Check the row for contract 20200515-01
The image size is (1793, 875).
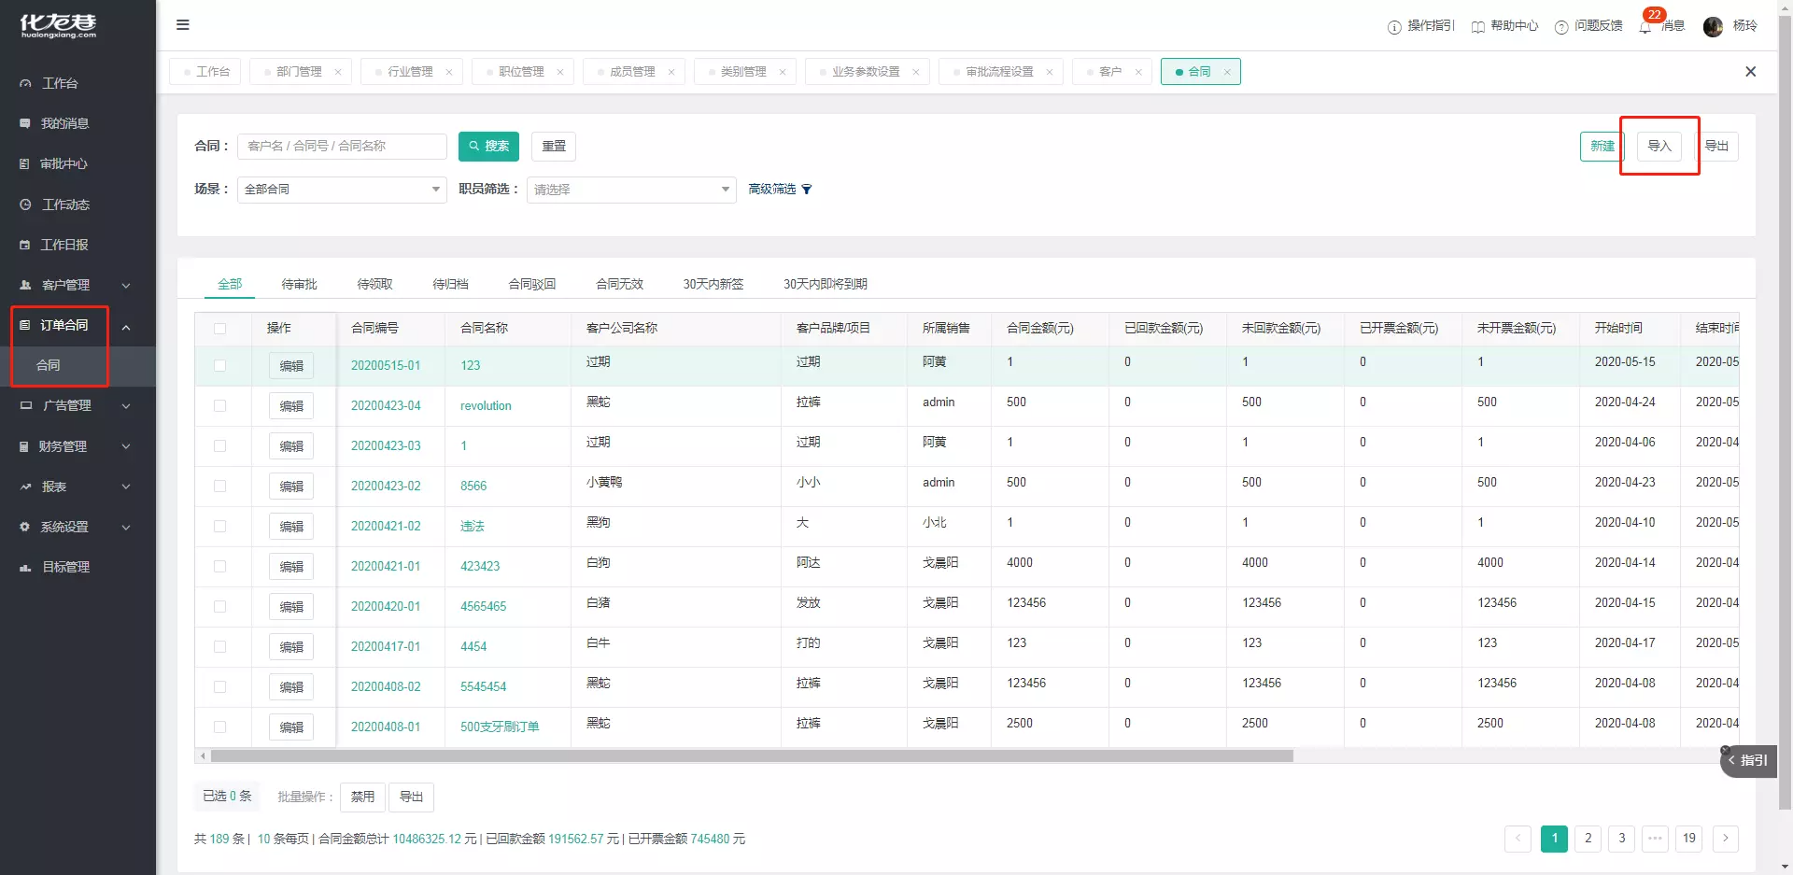pos(219,366)
